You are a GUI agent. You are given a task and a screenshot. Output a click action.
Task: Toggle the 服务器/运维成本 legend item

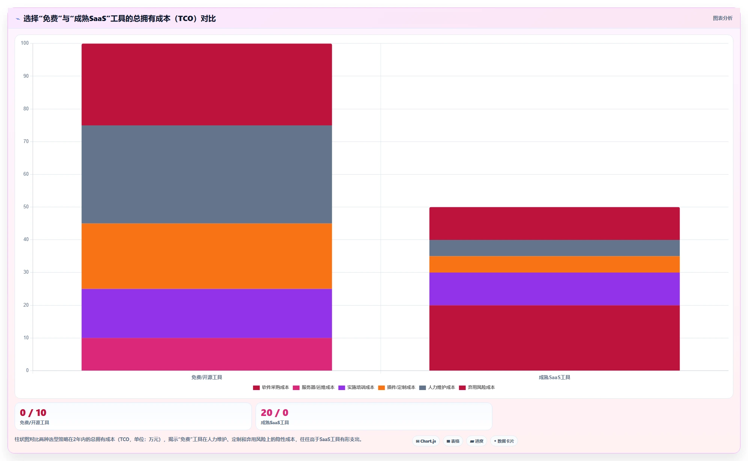point(313,387)
